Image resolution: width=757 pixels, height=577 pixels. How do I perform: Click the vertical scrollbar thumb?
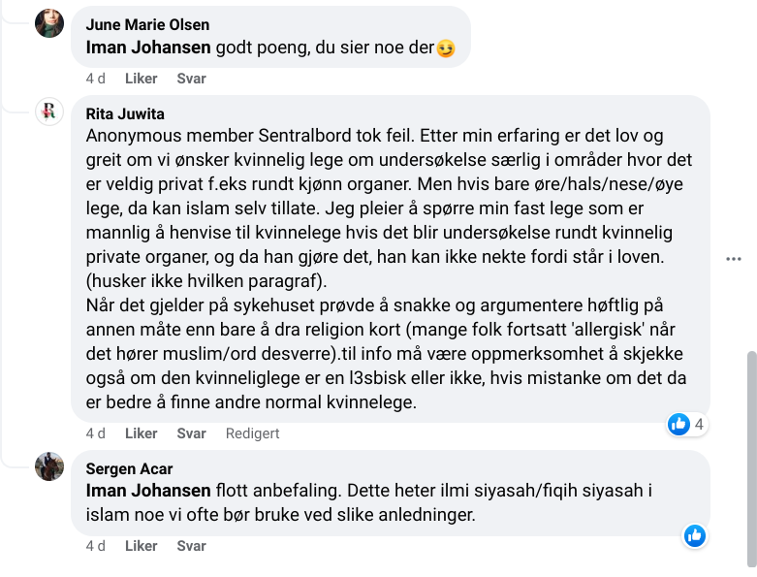click(750, 456)
